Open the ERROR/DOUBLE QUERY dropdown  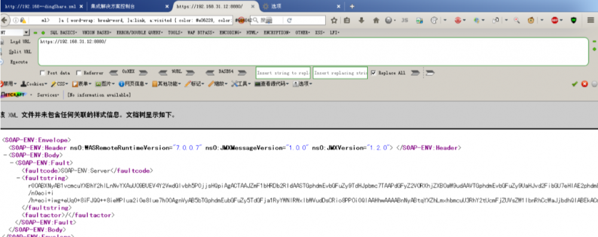(x=139, y=33)
